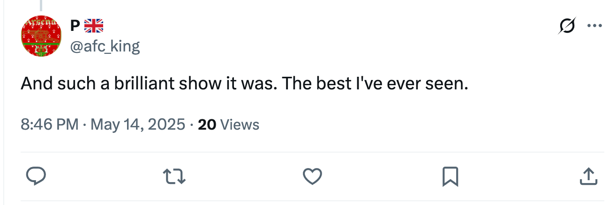Select the UK flag emoji beside name
The width and height of the screenshot is (616, 205).
click(93, 26)
